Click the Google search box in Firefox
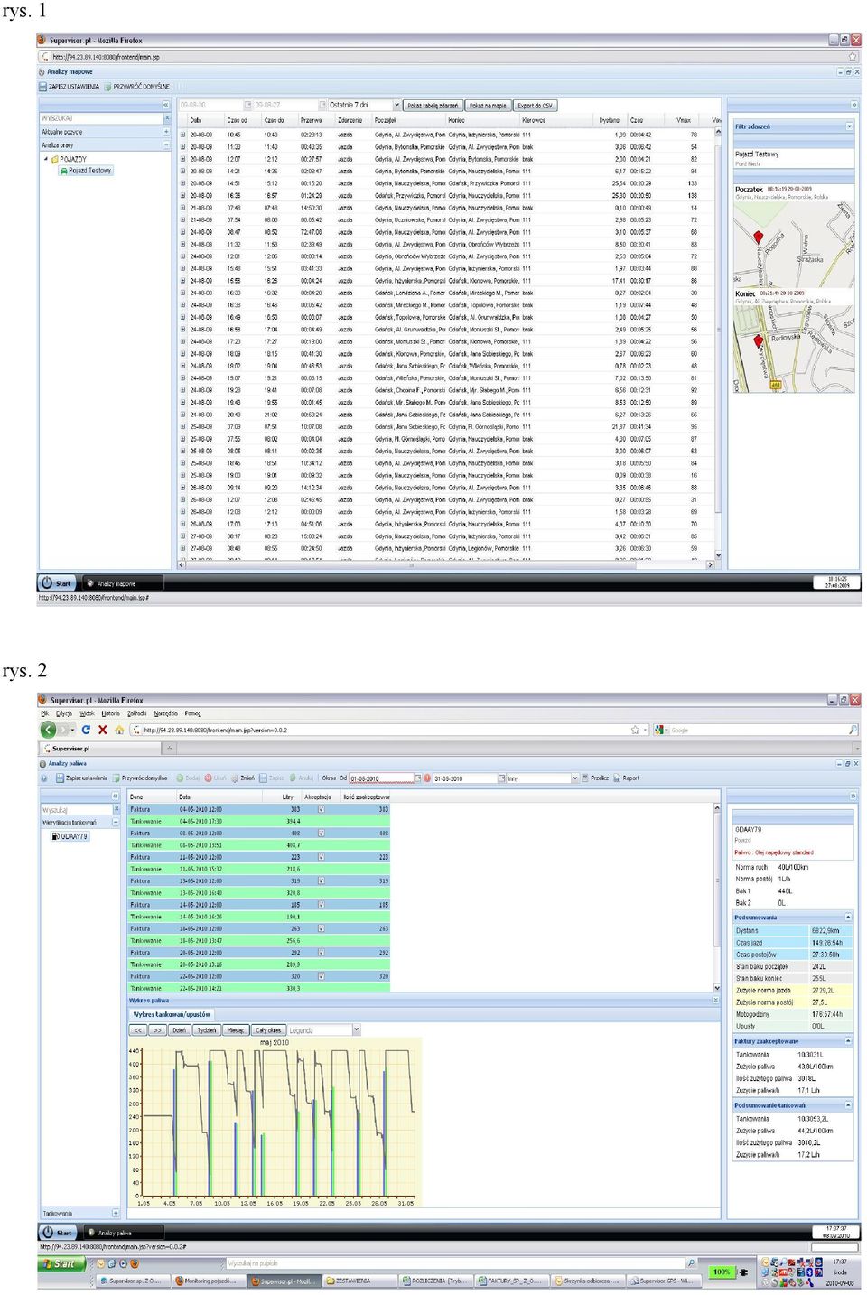867x1295 pixels. point(757,730)
